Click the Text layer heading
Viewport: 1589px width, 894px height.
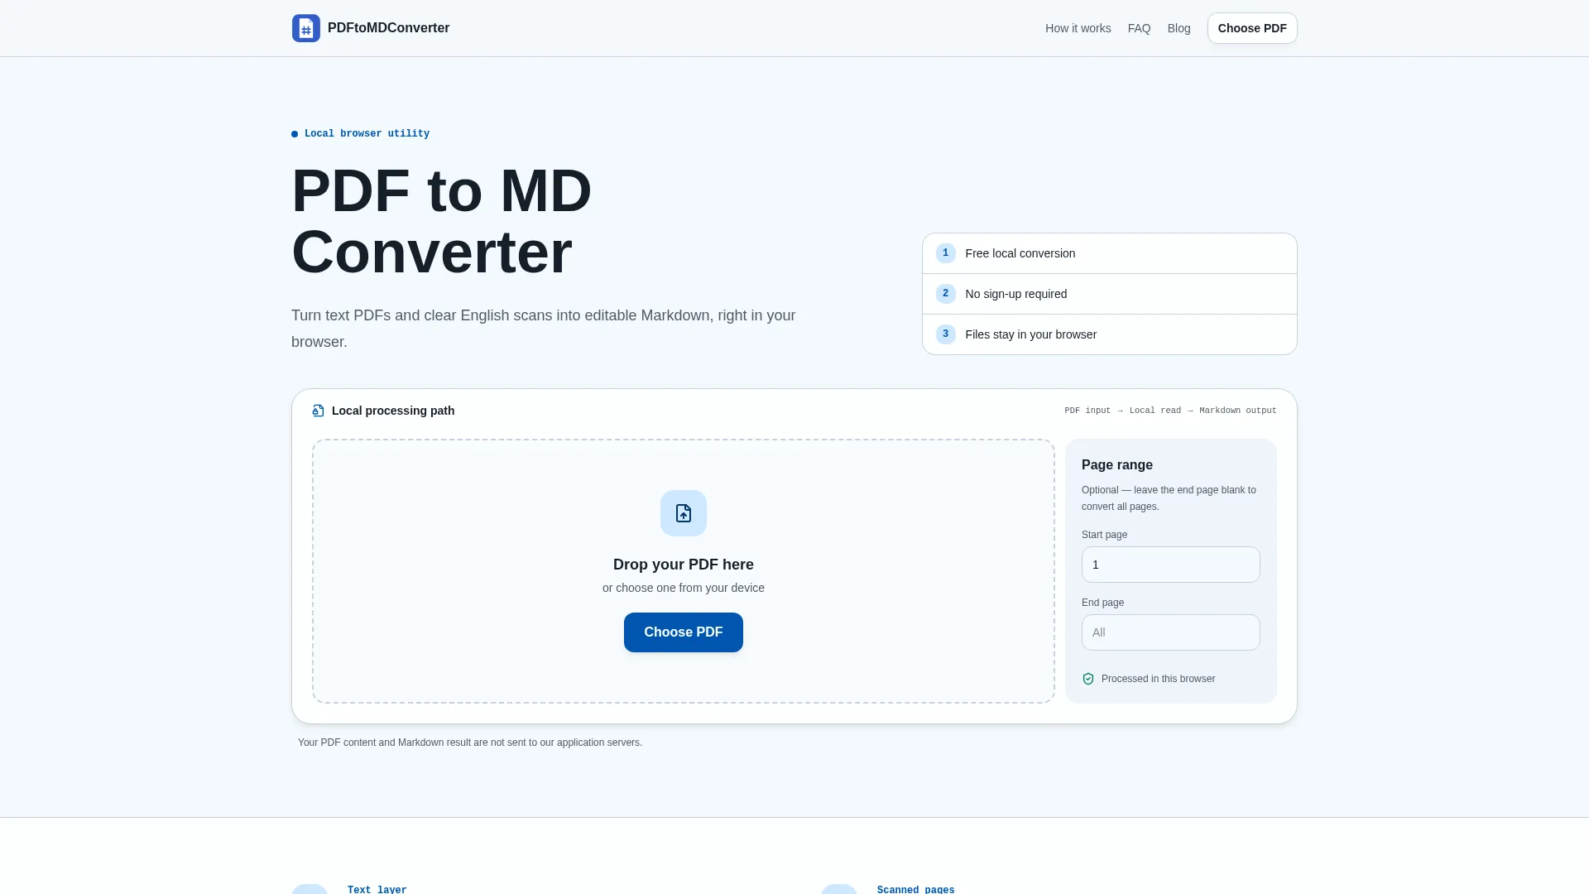(x=377, y=889)
